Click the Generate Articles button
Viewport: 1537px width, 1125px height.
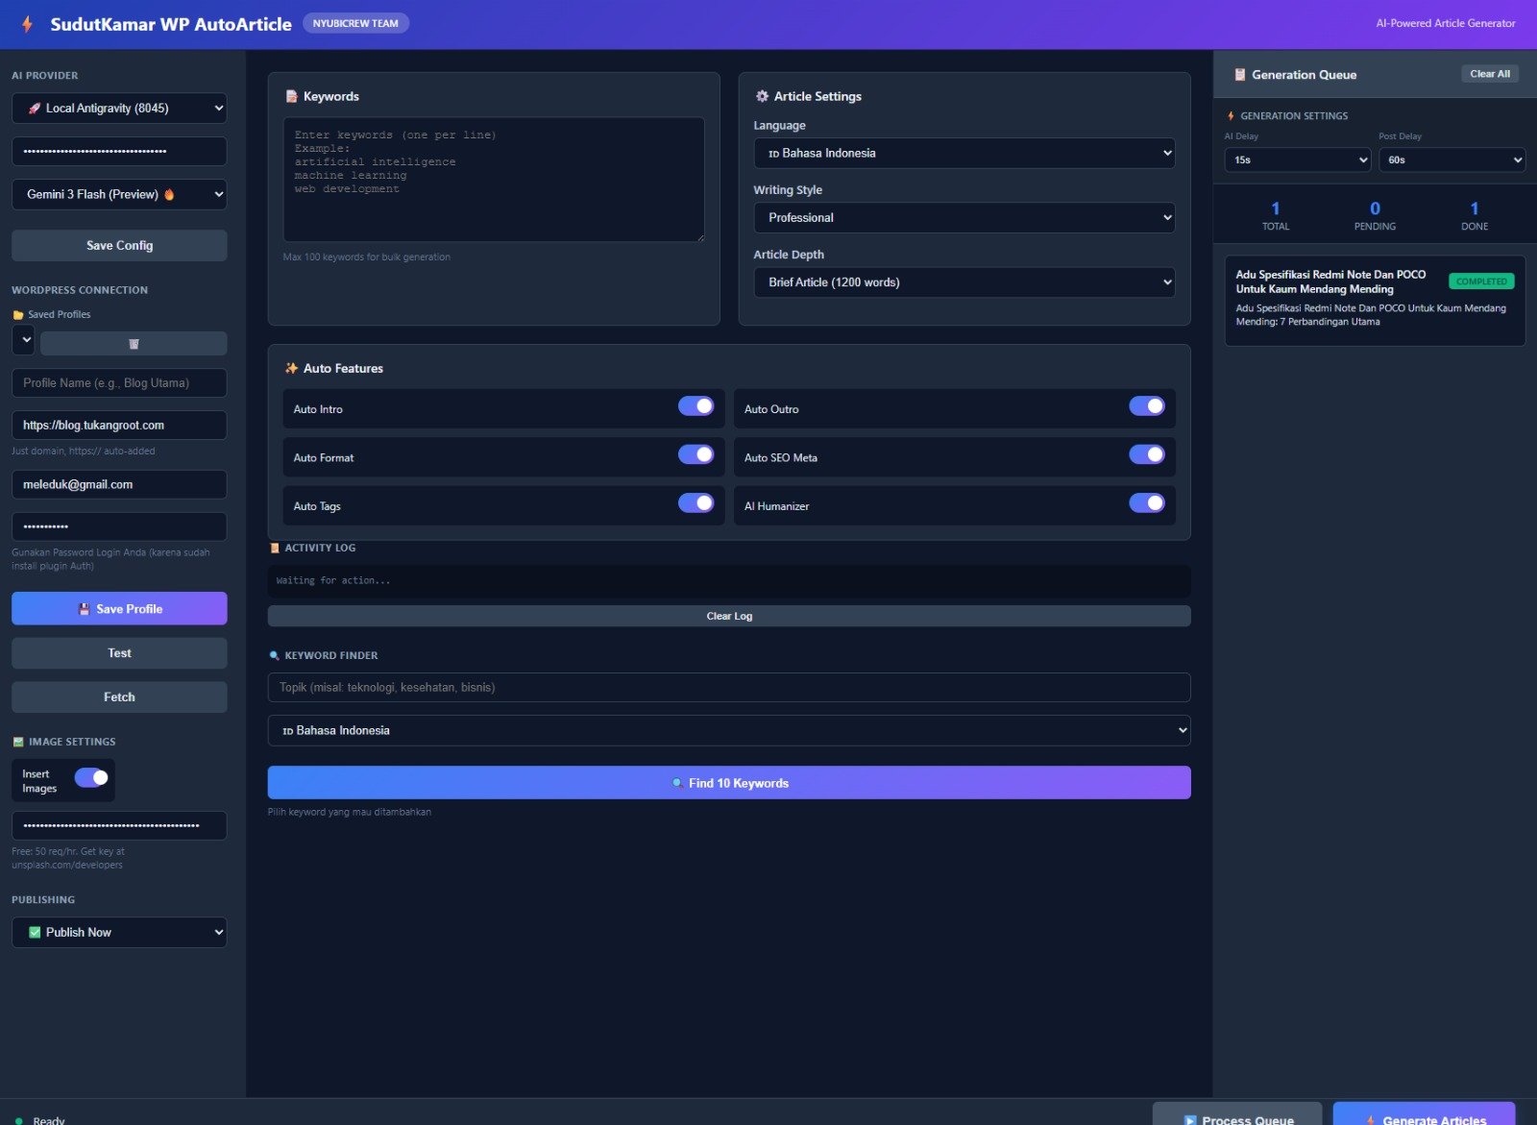1425,1117
